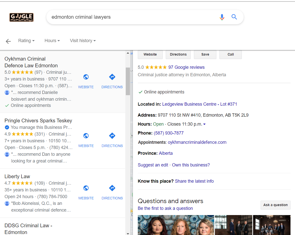The width and height of the screenshot is (295, 235).
Task: Open the 97 Google reviews link
Action: (186, 67)
